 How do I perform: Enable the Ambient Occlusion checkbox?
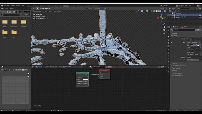coord(173,66)
